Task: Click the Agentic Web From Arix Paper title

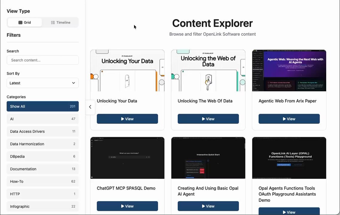Action: pyautogui.click(x=287, y=101)
